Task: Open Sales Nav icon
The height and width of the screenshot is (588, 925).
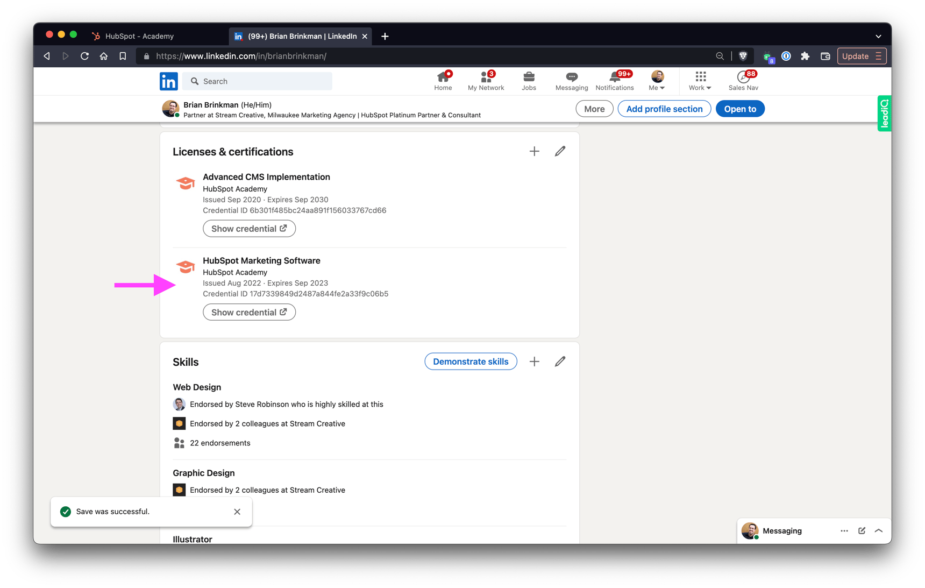Action: click(743, 78)
